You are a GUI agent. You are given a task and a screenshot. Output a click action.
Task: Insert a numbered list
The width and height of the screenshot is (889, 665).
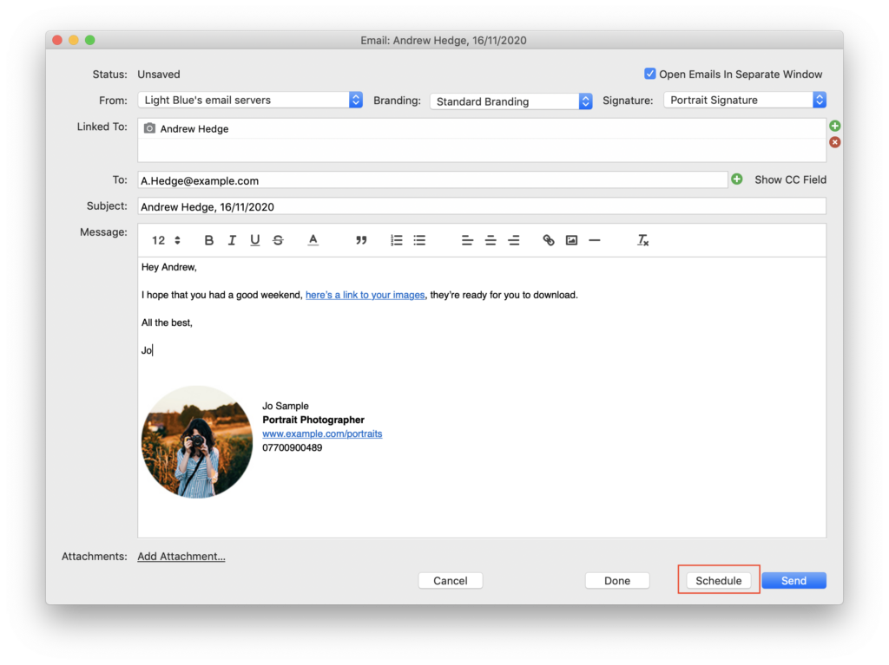(x=397, y=240)
